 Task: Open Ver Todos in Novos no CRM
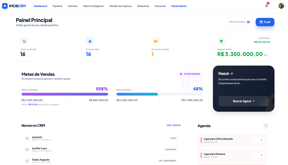point(174,125)
